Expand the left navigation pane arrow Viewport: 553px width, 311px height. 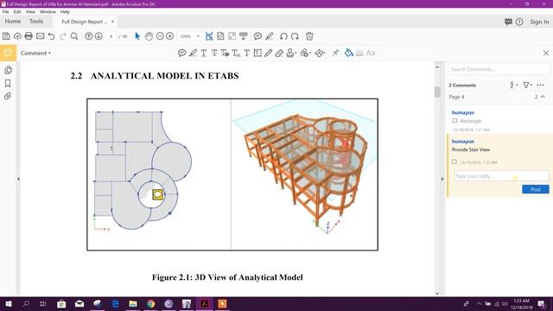pyautogui.click(x=18, y=179)
